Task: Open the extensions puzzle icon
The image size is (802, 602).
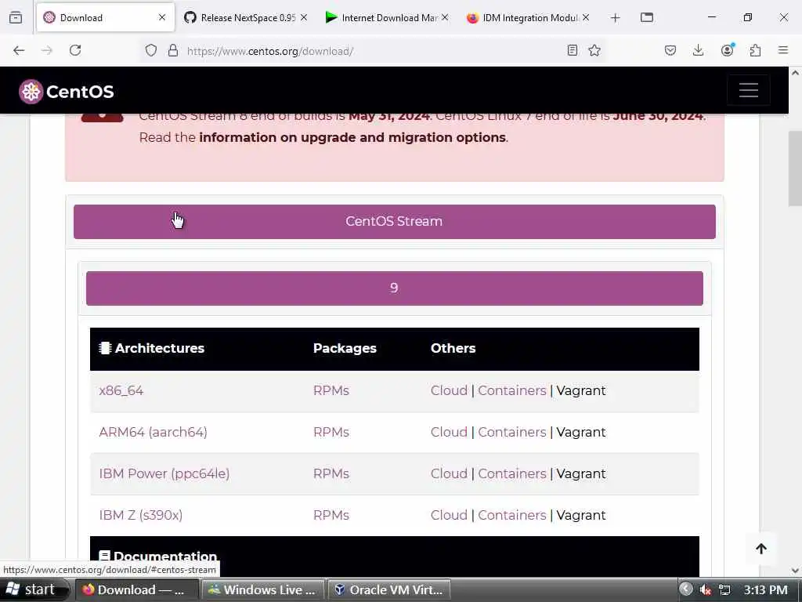Action: [x=756, y=50]
